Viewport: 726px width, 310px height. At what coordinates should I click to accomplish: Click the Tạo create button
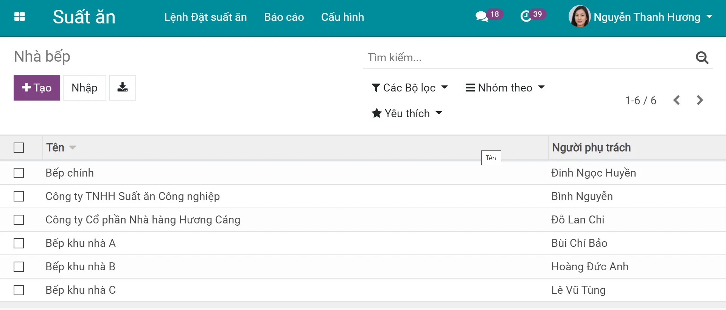[x=37, y=88]
